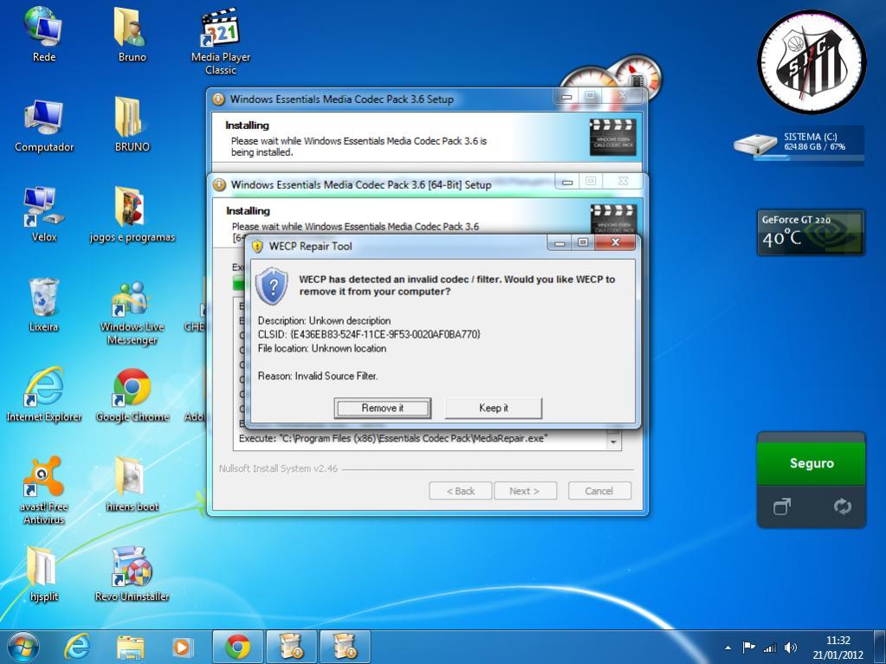Click the SISTEMA (C:) drive gadget

click(x=799, y=145)
